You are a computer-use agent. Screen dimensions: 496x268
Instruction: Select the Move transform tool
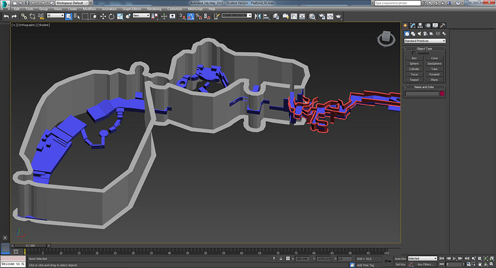103,16
